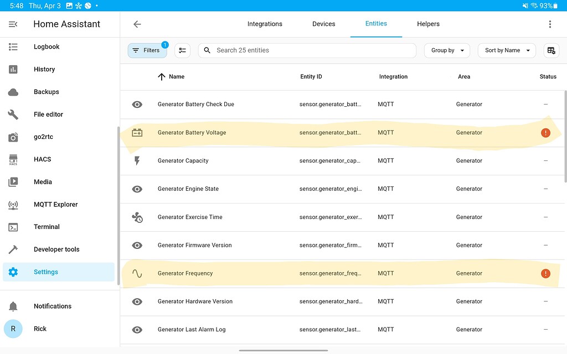Open Developer tools from the sidebar
The height and width of the screenshot is (354, 567).
(x=56, y=249)
